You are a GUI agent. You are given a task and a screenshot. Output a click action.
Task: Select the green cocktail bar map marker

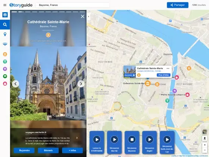click(167, 100)
